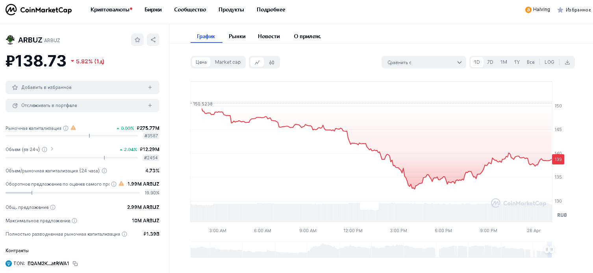The width and height of the screenshot is (593, 273).
Task: Expand the Объем (за 24ч) chevron
Action: pos(52,149)
